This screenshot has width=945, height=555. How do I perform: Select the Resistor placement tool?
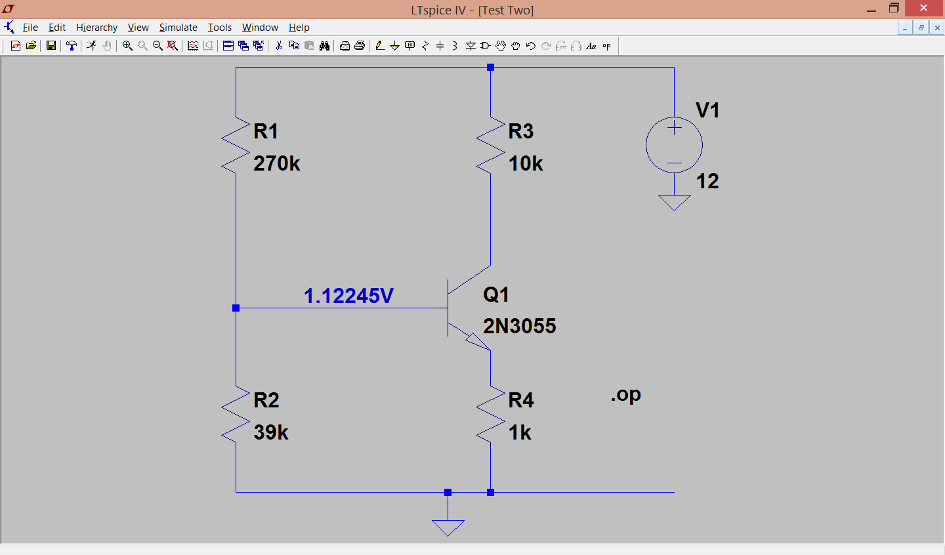tap(425, 45)
